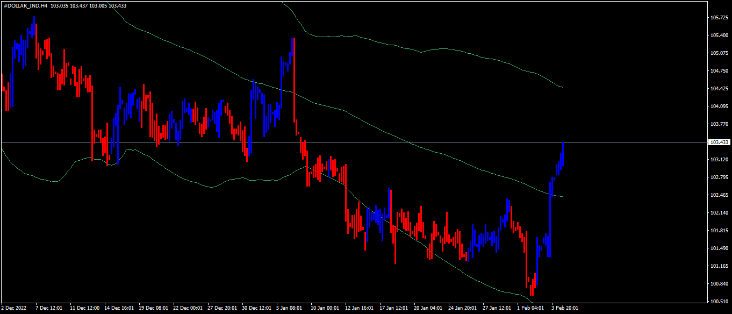Select the 101.165 price axis label

(x=719, y=266)
